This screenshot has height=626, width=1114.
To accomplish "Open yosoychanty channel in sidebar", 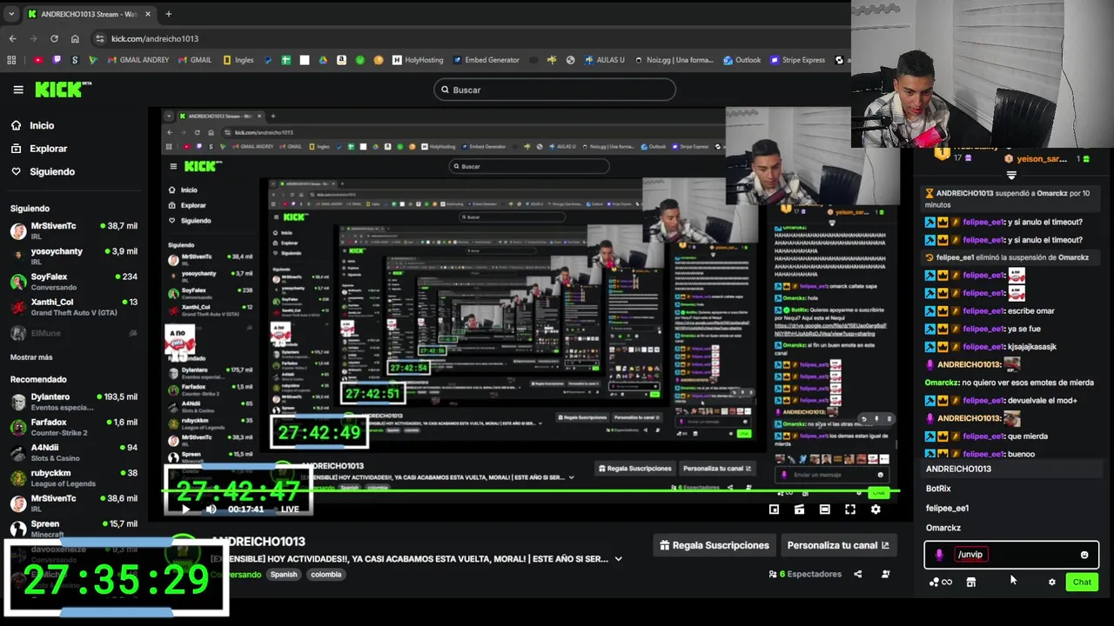I will point(74,256).
